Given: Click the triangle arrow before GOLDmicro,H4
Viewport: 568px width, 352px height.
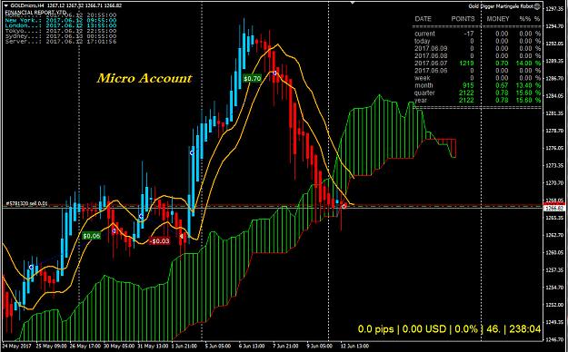Looking at the screenshot, I should point(5,5).
